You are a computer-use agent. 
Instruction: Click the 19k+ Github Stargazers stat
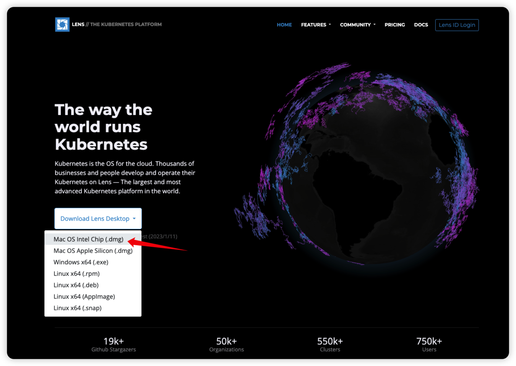[x=114, y=344]
